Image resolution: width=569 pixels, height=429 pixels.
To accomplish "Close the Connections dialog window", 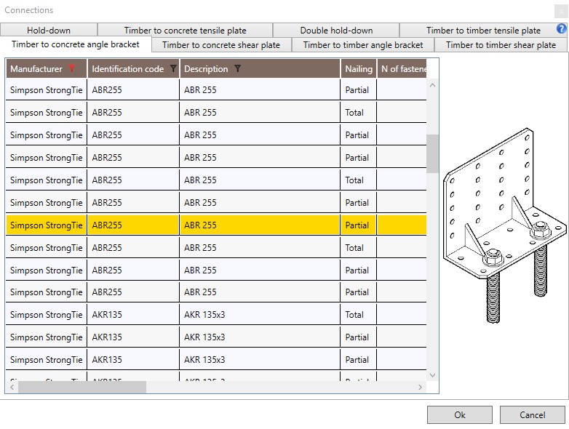I will click(561, 10).
